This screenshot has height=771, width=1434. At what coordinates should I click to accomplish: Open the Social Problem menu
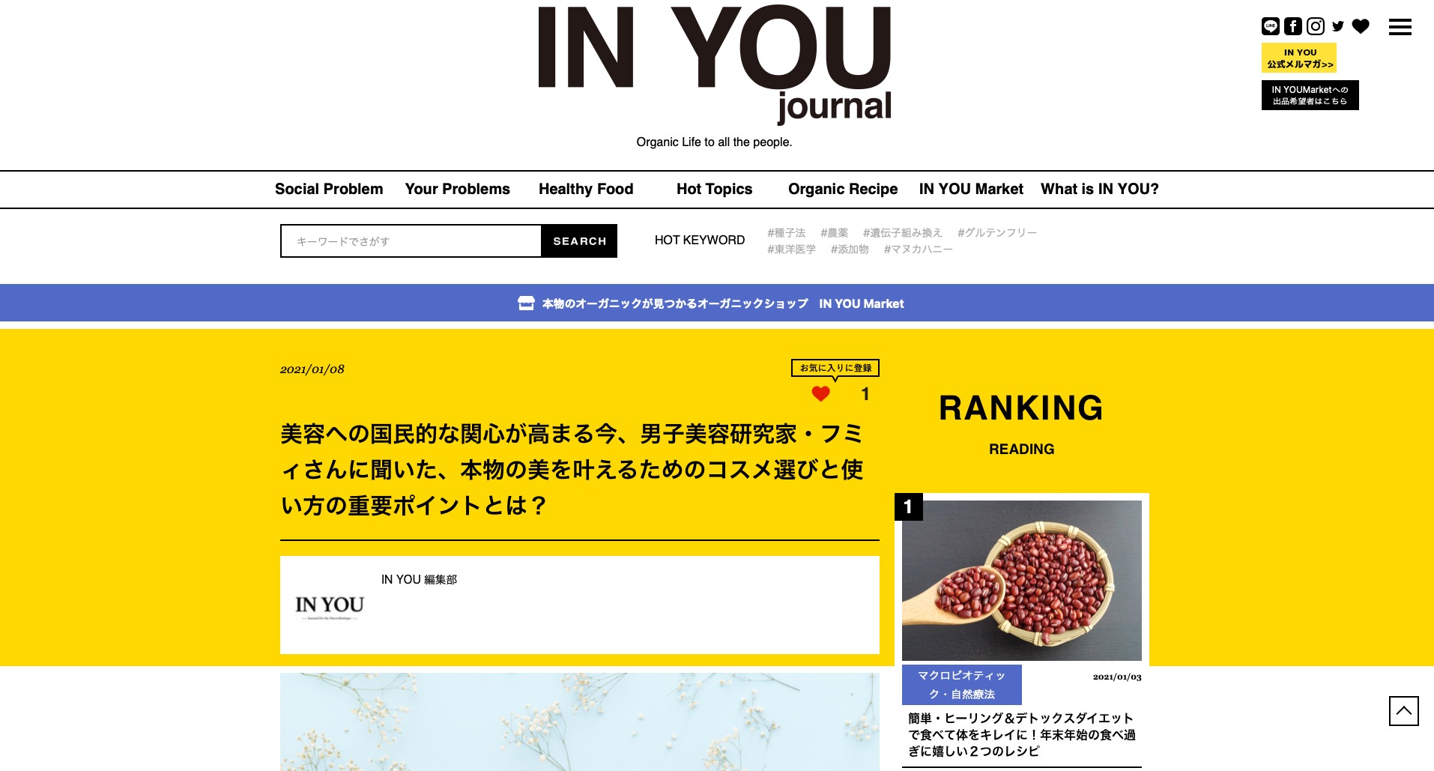[329, 189]
